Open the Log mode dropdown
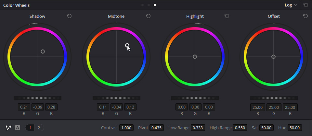This screenshot has height=136, width=312. 291,5
